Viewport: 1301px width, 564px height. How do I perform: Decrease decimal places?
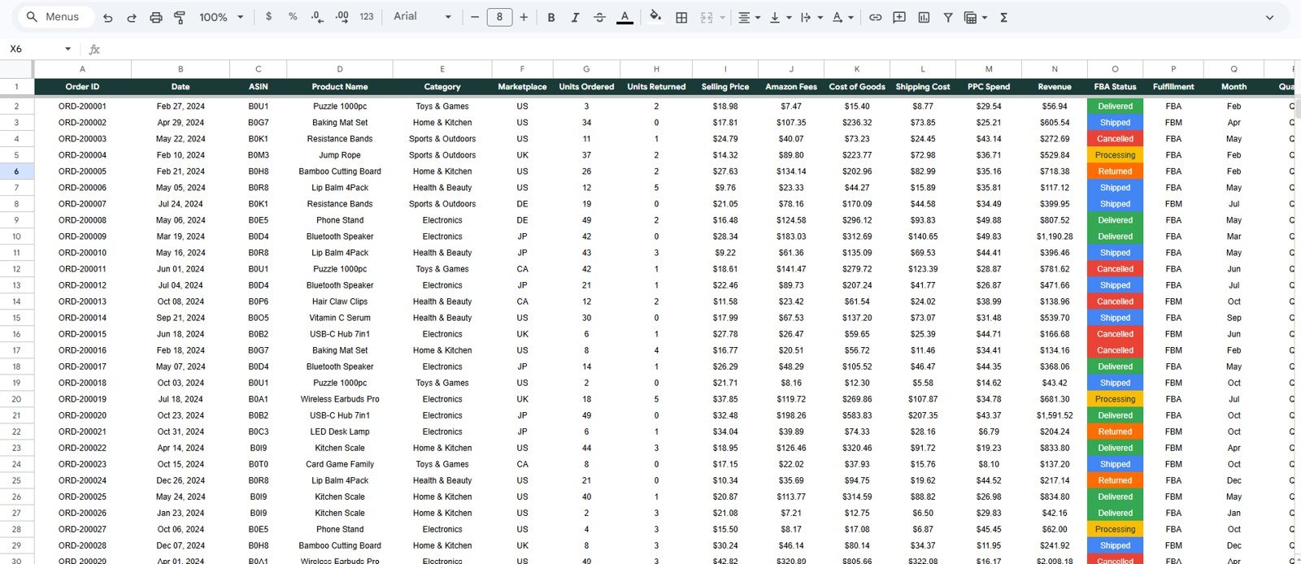click(317, 17)
